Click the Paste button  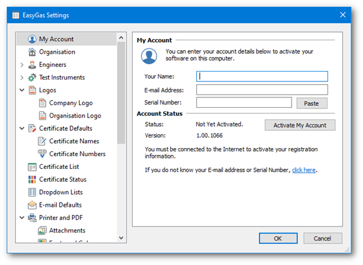[x=312, y=103]
